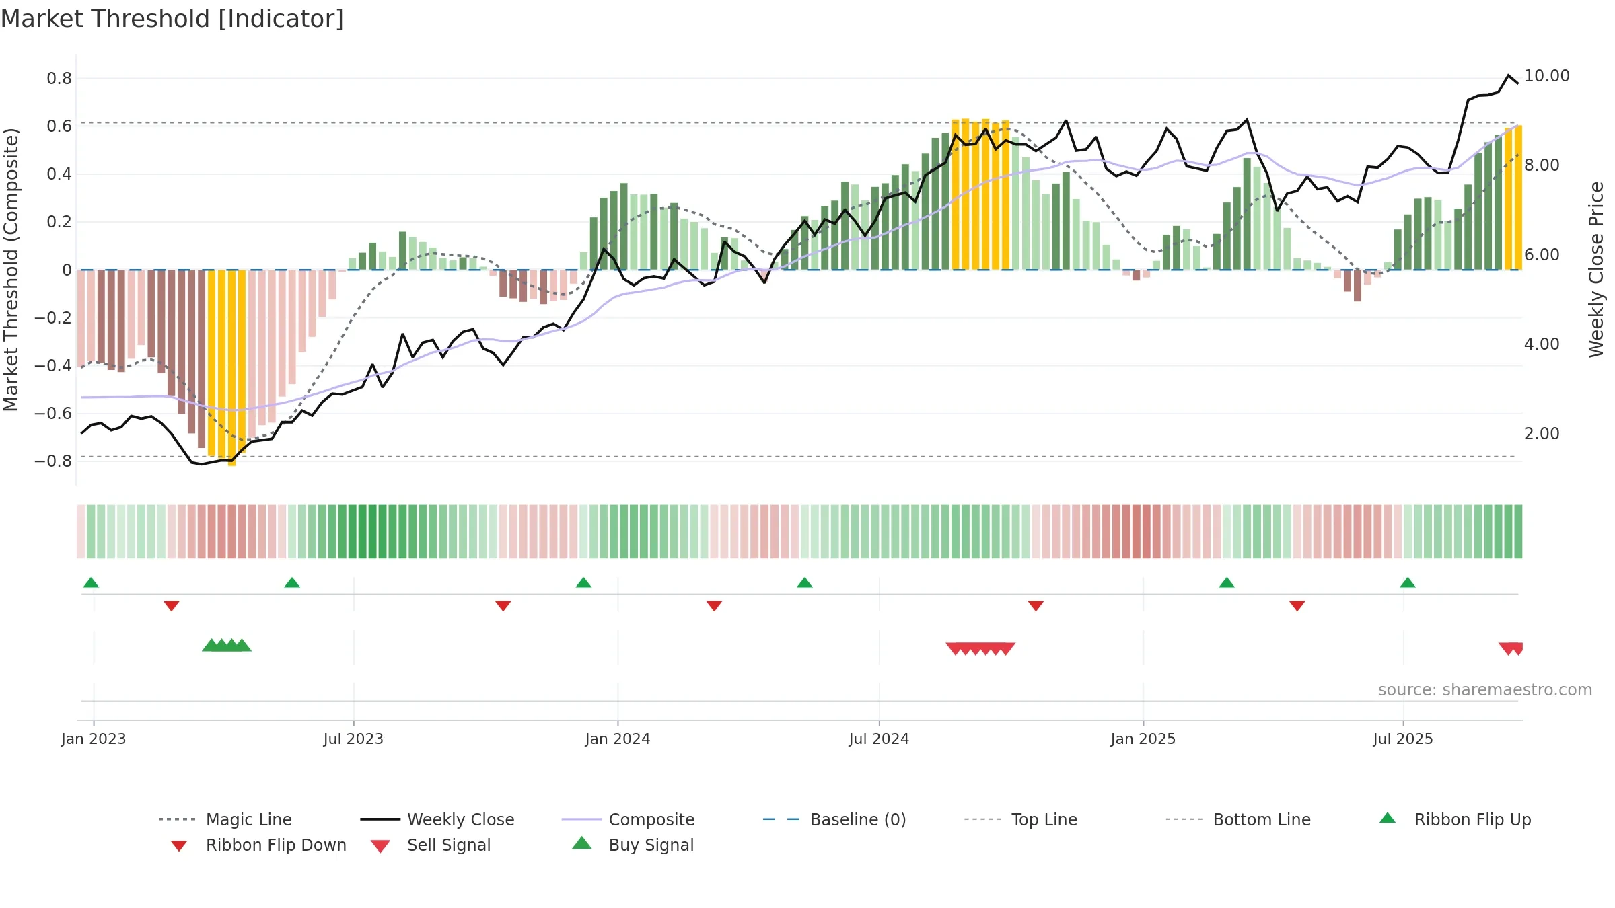The width and height of the screenshot is (1615, 908).
Task: Click ribbon flip down triangle in late 2023
Action: click(503, 606)
